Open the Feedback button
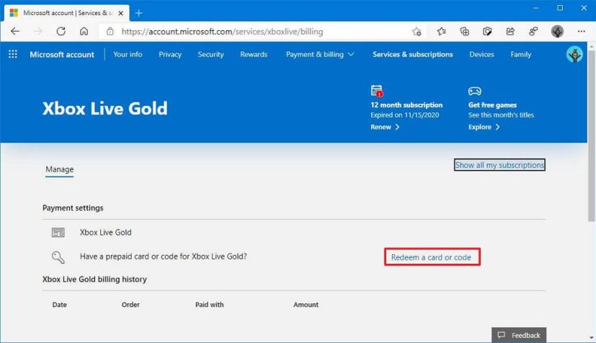This screenshot has height=343, width=596. [519, 335]
